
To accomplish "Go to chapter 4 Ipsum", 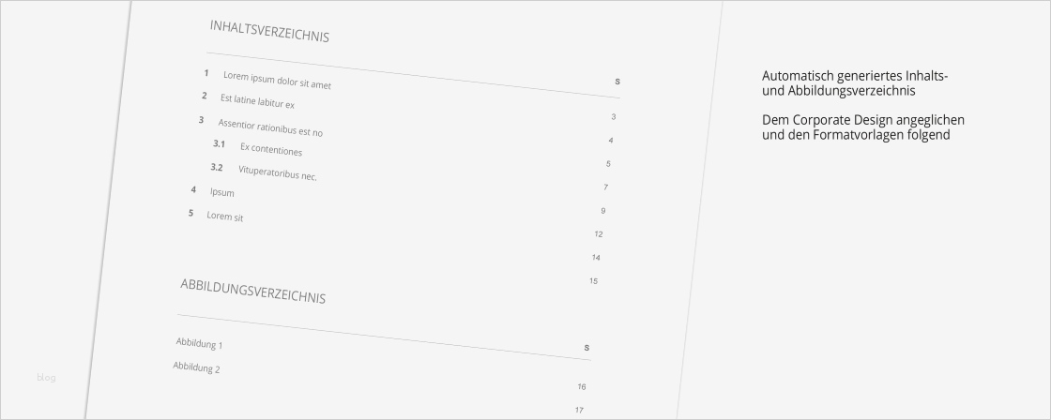I will 221,192.
